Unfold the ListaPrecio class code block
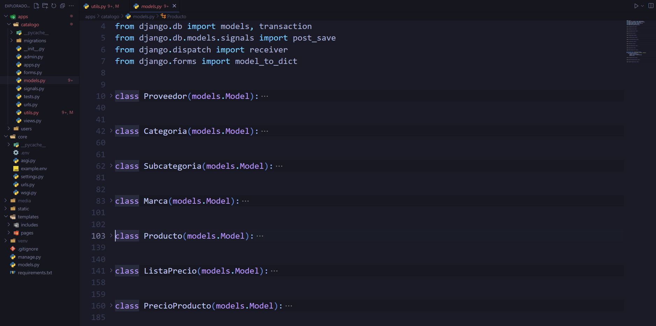 point(111,270)
